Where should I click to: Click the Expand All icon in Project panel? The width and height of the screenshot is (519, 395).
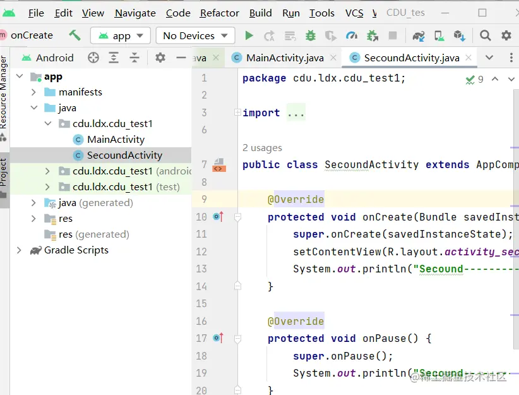pyautogui.click(x=114, y=58)
